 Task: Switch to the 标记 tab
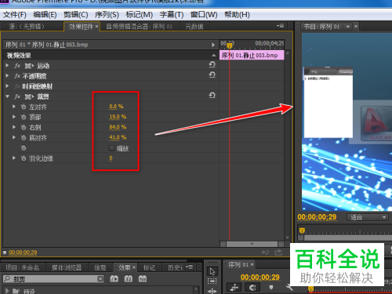[149, 267]
